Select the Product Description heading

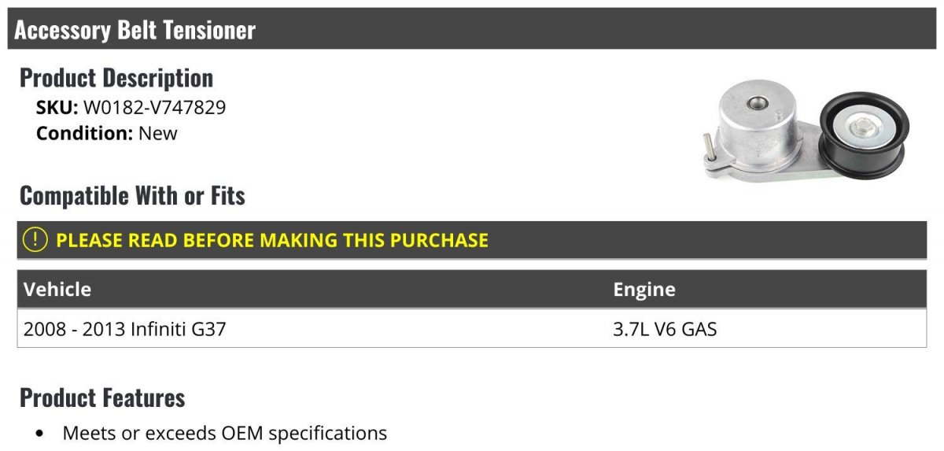click(116, 77)
